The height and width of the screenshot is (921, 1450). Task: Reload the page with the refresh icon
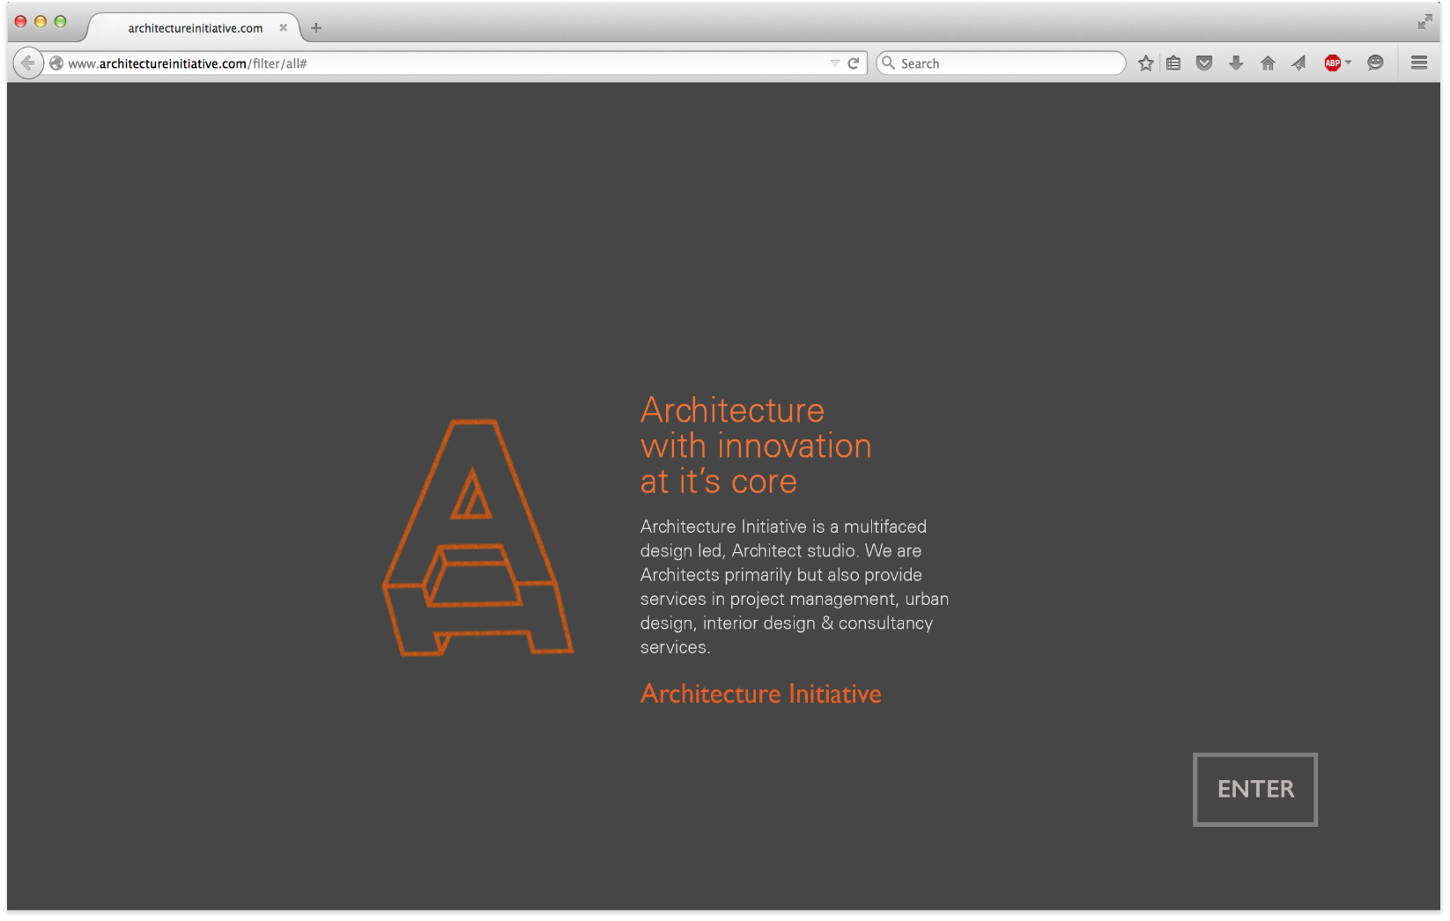[x=854, y=63]
